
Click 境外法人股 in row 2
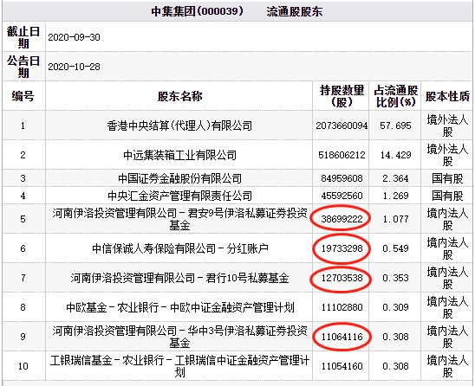[x=447, y=155]
